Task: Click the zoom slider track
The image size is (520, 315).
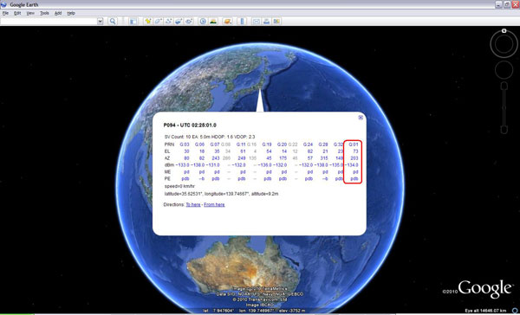Action: click(x=504, y=107)
